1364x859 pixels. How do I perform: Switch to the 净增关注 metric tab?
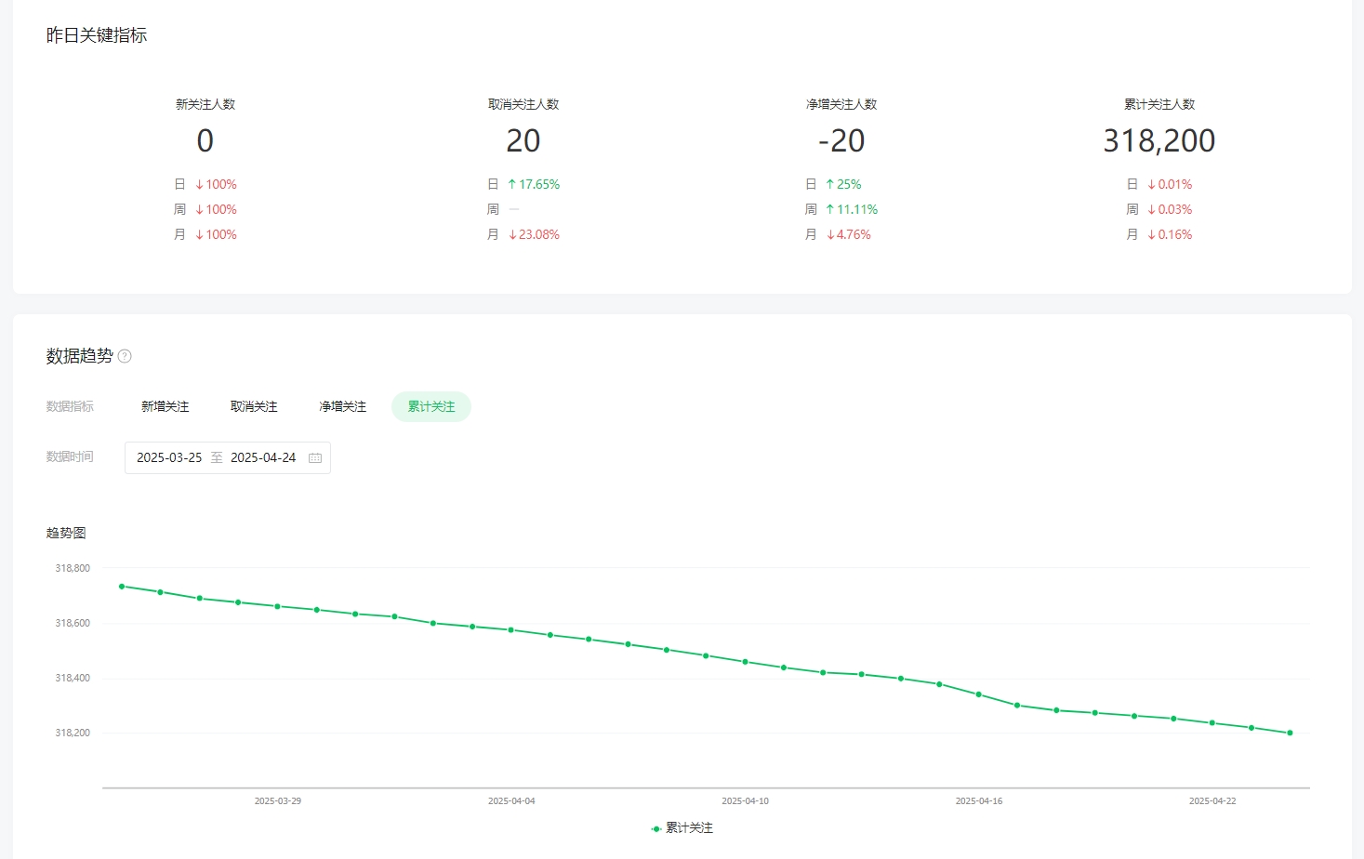tap(343, 406)
